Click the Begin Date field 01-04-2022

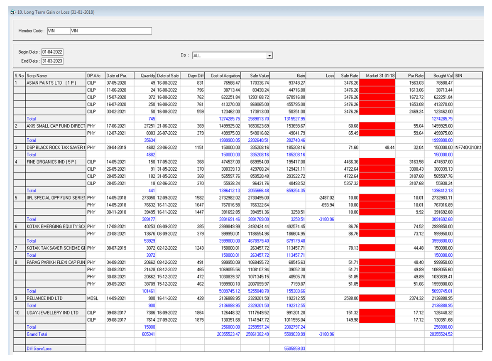pyautogui.click(x=52, y=52)
